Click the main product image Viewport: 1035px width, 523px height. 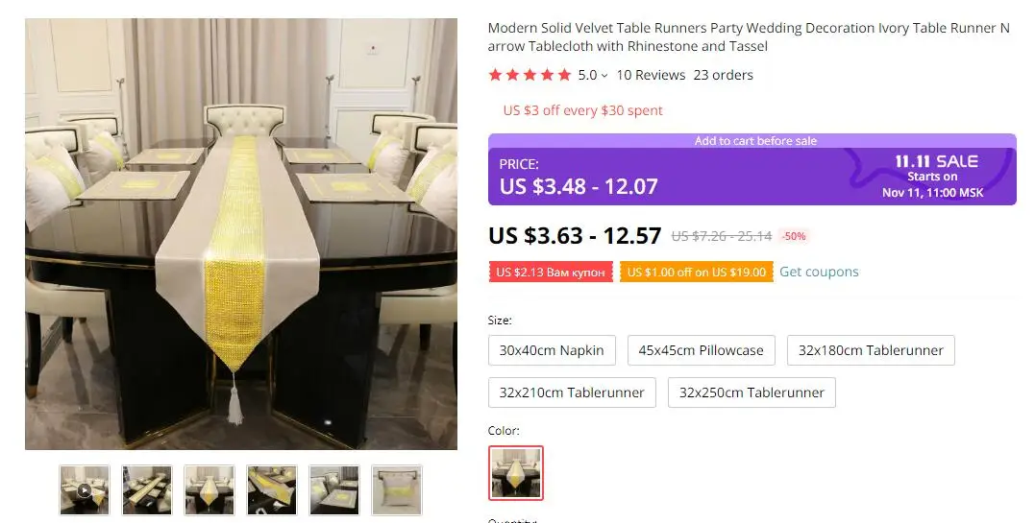click(241, 234)
